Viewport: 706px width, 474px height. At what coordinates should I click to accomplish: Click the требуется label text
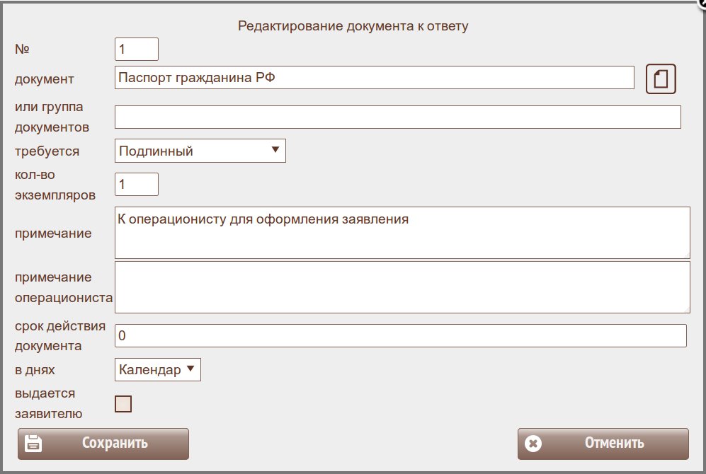tap(47, 151)
